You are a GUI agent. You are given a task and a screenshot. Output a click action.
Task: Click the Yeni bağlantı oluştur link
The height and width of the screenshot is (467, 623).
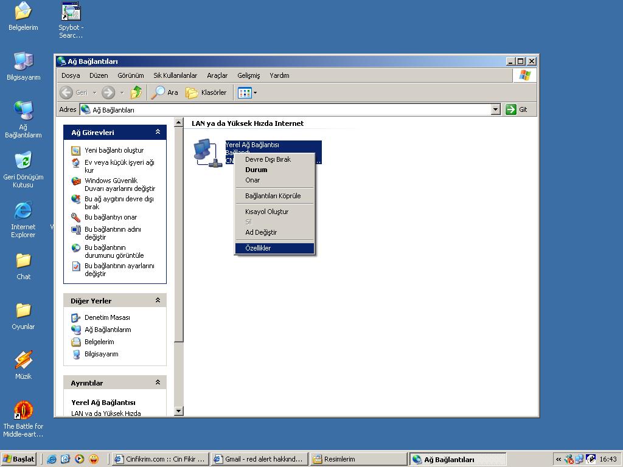point(114,151)
